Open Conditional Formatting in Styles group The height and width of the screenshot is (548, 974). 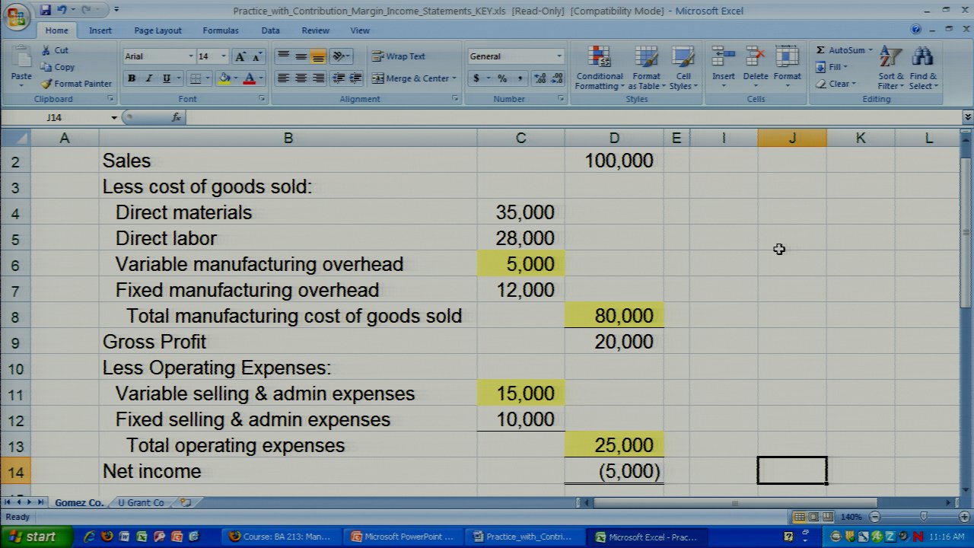600,68
